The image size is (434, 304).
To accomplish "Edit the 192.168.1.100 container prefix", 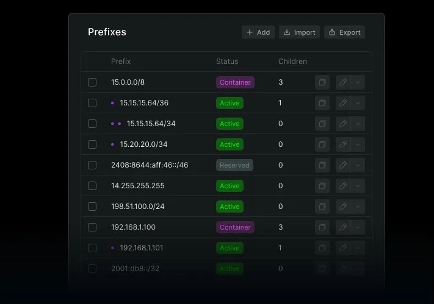I will pos(343,227).
